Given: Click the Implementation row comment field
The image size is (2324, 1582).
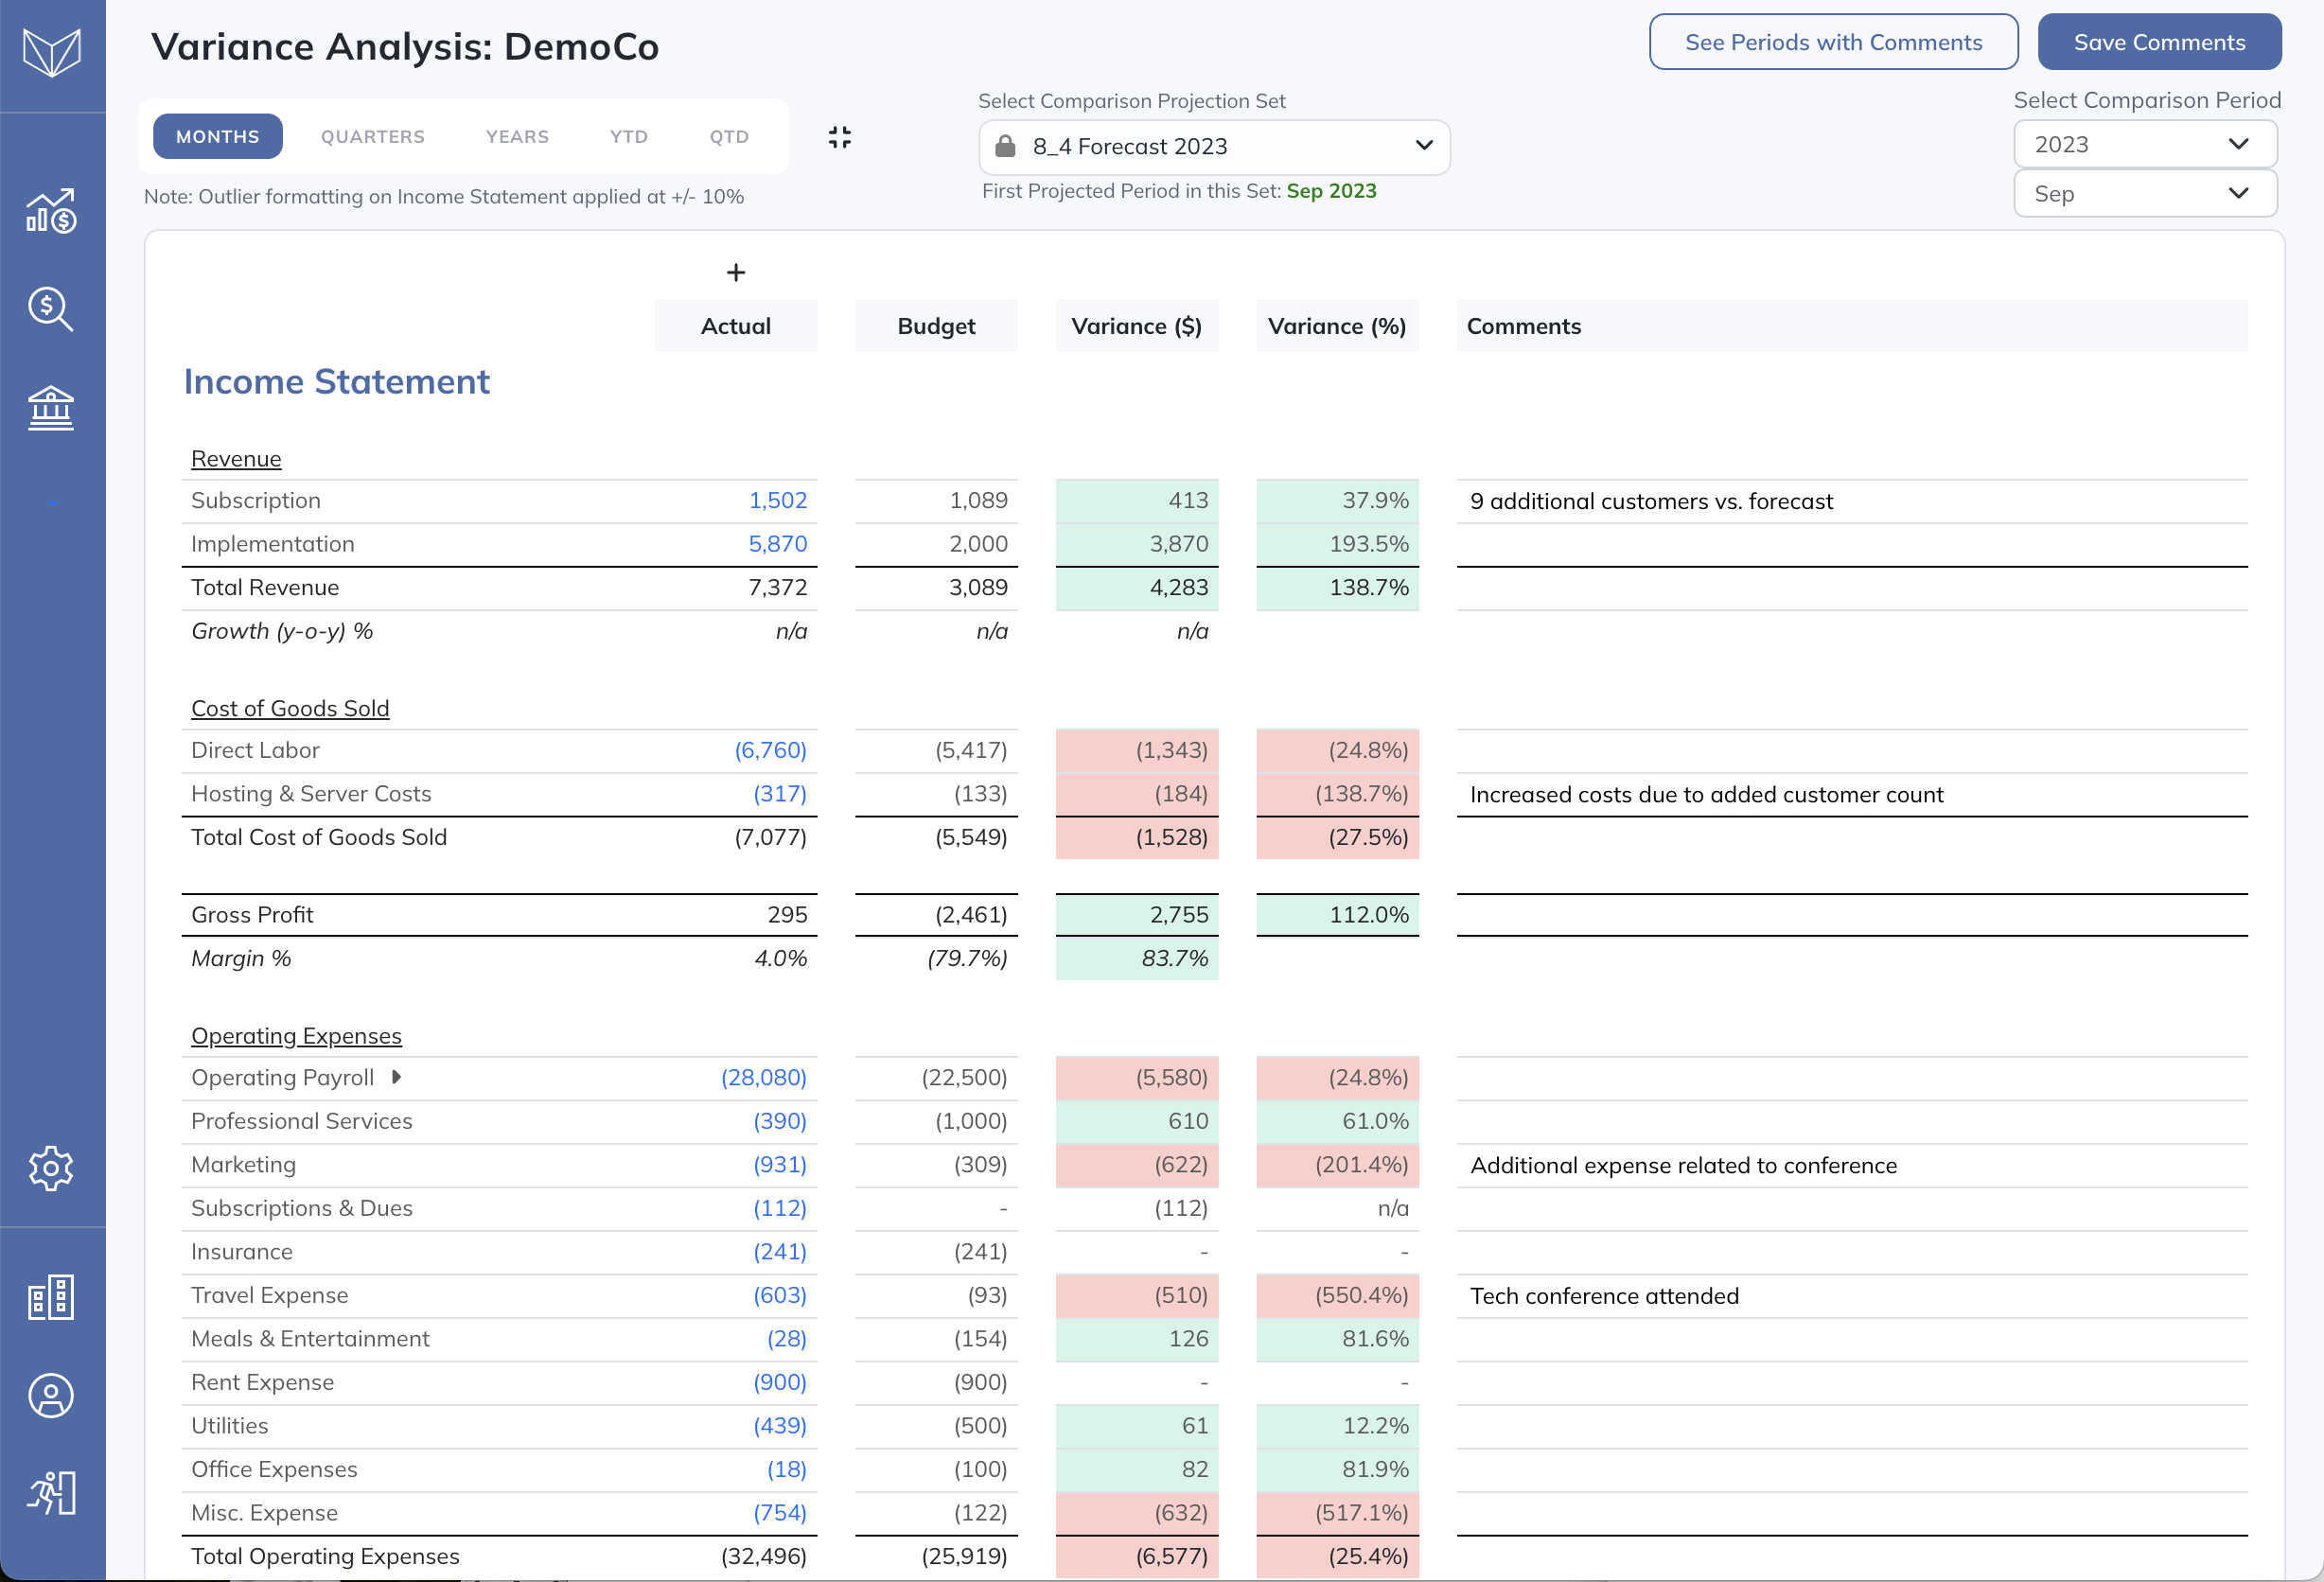Looking at the screenshot, I should (x=1850, y=544).
